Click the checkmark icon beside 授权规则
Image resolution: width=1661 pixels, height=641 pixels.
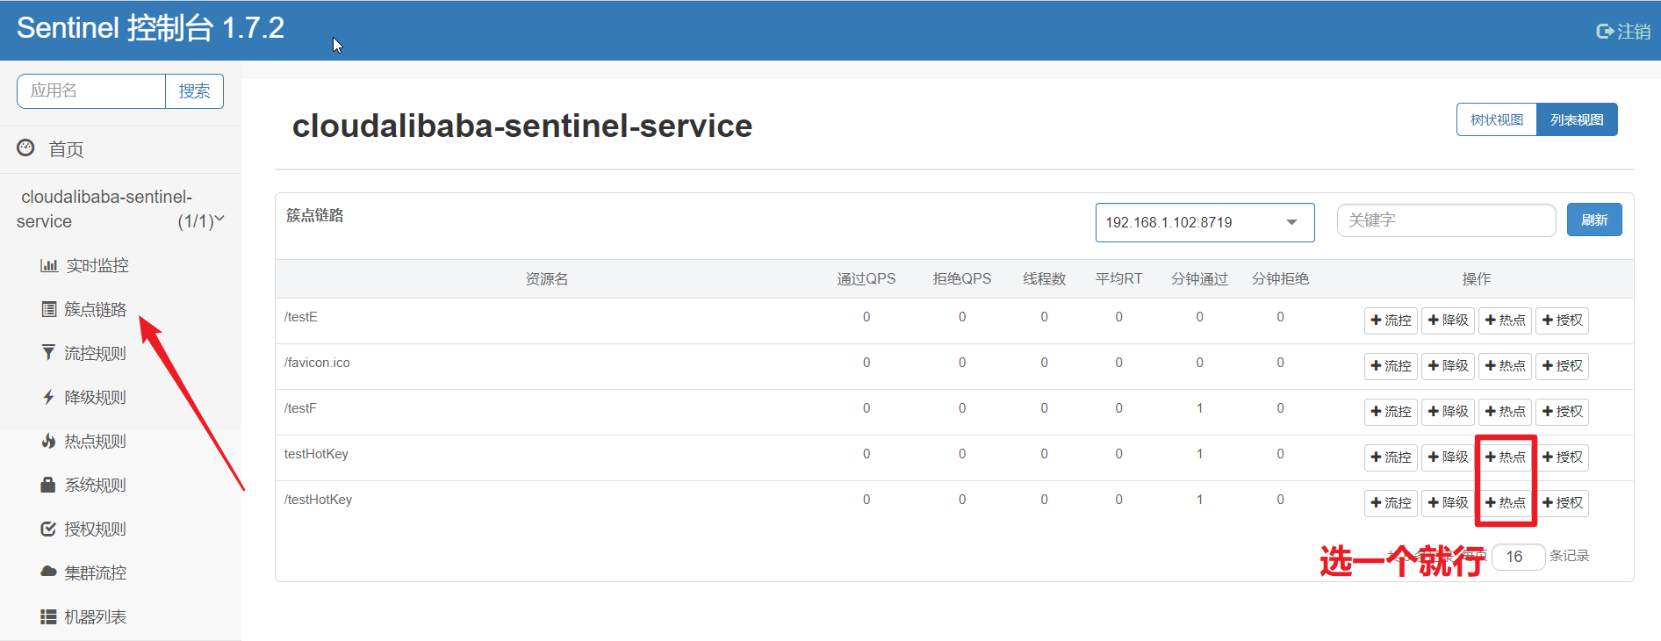(x=49, y=529)
